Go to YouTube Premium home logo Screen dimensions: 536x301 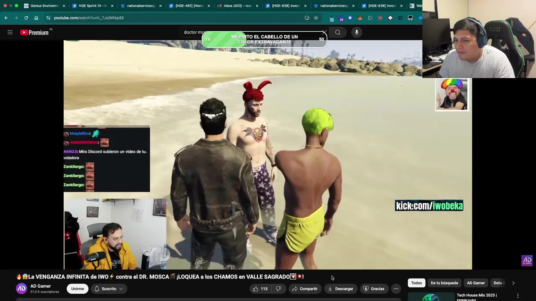(x=35, y=32)
